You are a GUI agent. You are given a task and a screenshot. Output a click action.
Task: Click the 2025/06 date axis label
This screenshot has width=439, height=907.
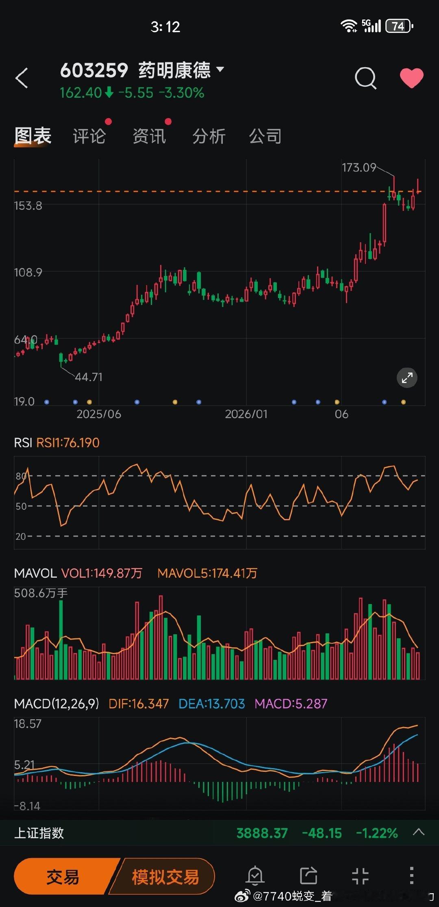click(99, 414)
